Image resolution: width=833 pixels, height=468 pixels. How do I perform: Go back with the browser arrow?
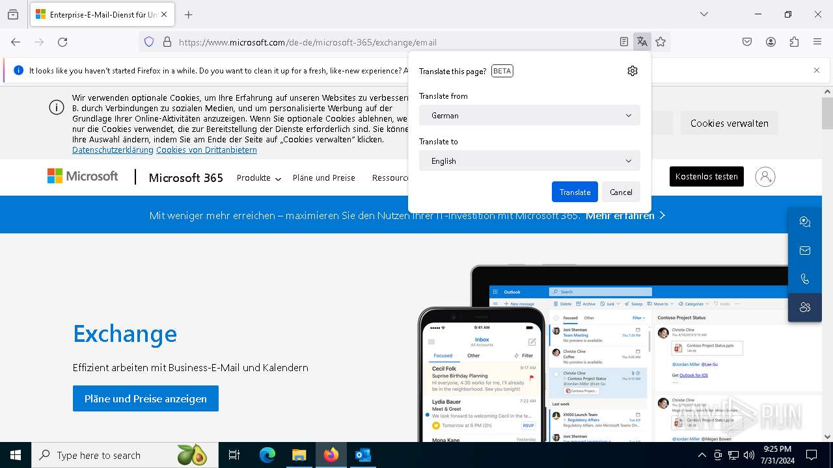pos(16,42)
